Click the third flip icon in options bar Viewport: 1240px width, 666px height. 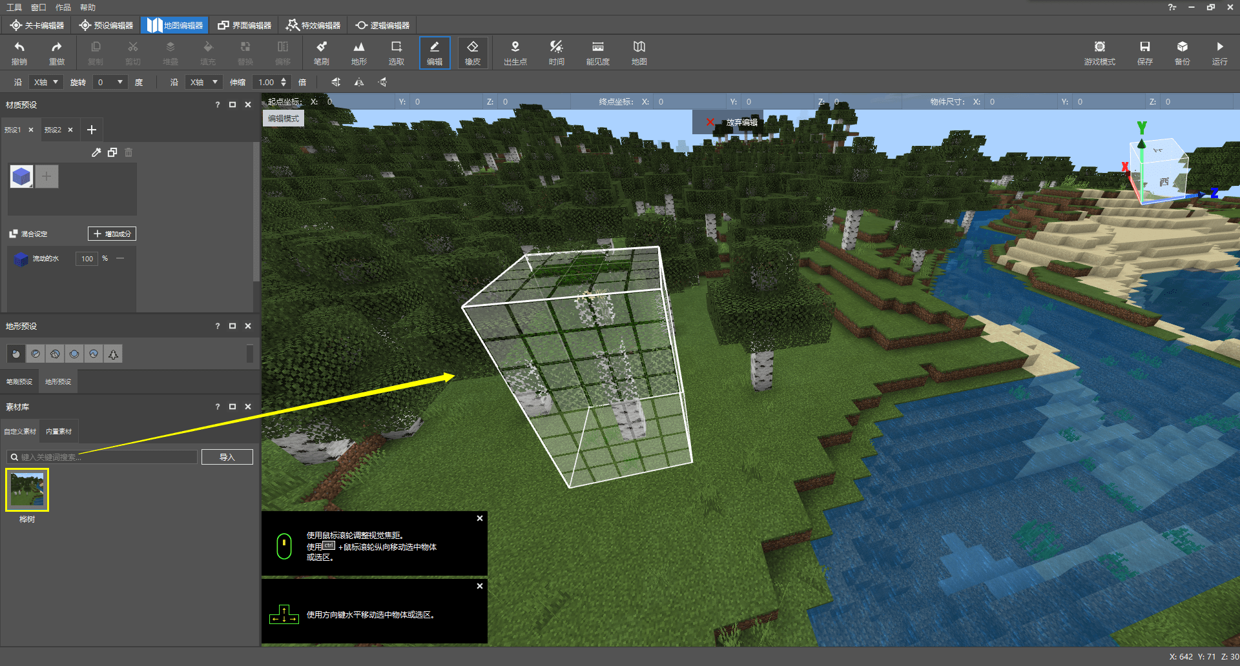382,82
